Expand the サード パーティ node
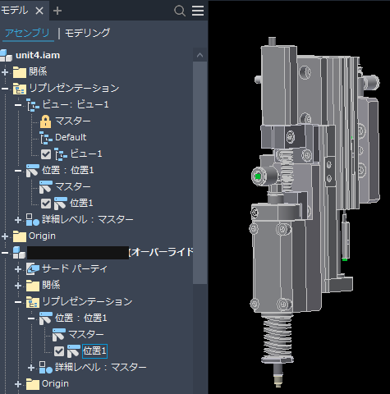Image resolution: width=390 pixels, height=394 pixels. pos(18,269)
